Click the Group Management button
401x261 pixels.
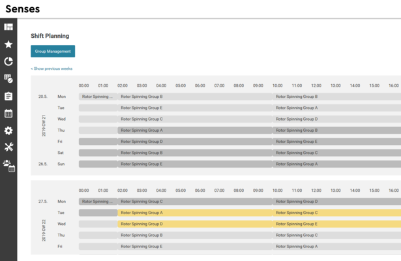[x=53, y=51]
